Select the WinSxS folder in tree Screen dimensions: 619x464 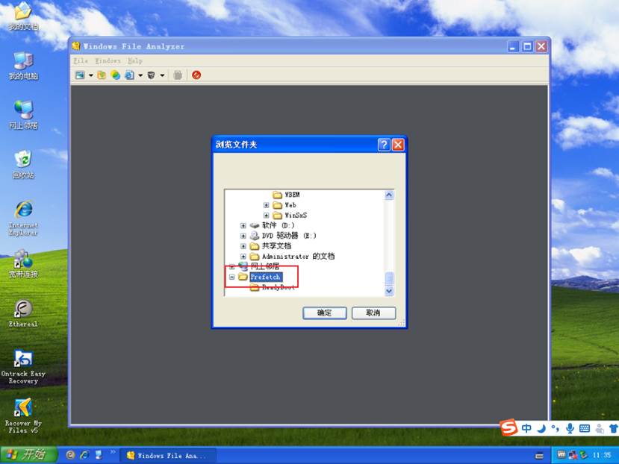coord(296,215)
